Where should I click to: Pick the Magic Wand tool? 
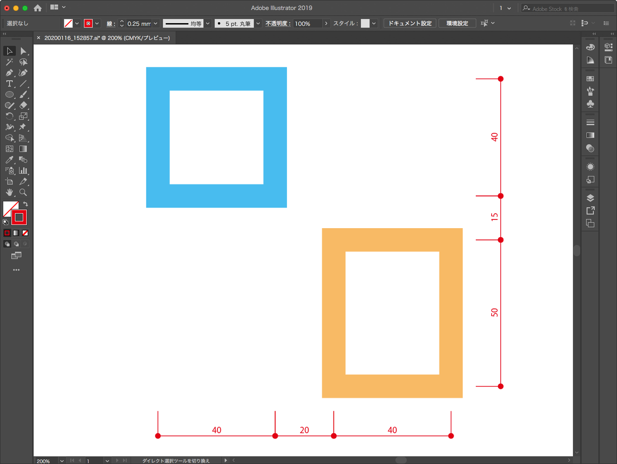(9, 62)
